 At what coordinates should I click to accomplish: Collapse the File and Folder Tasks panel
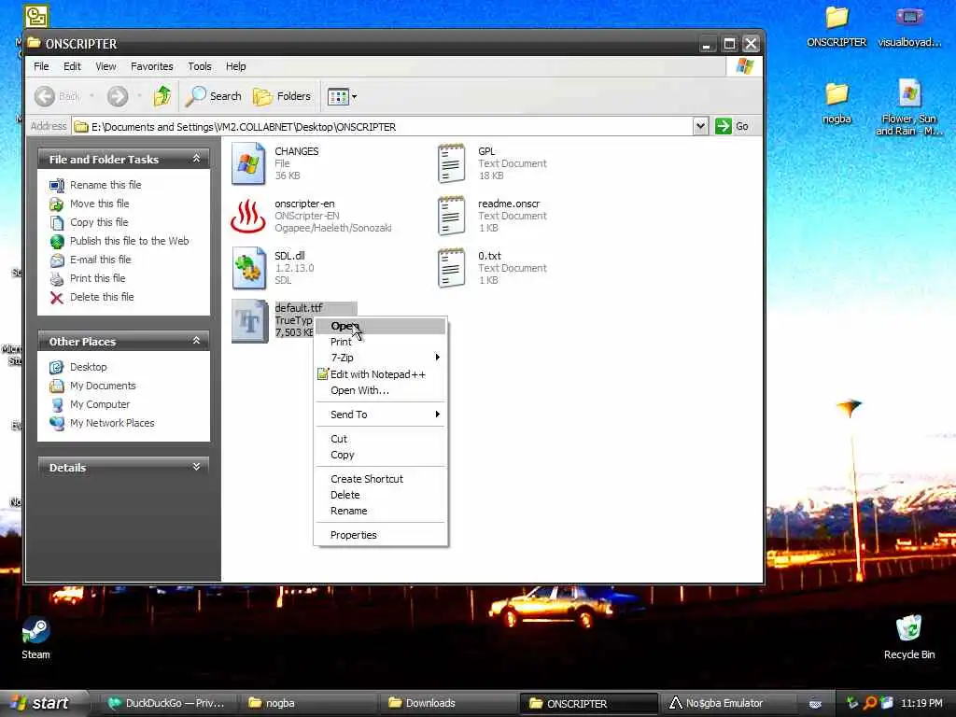point(196,159)
